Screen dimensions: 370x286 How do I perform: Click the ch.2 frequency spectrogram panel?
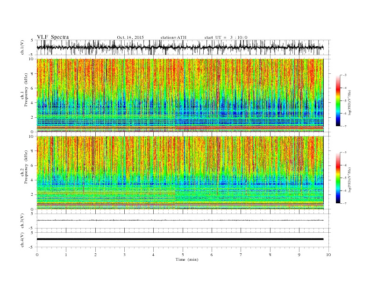click(180, 173)
